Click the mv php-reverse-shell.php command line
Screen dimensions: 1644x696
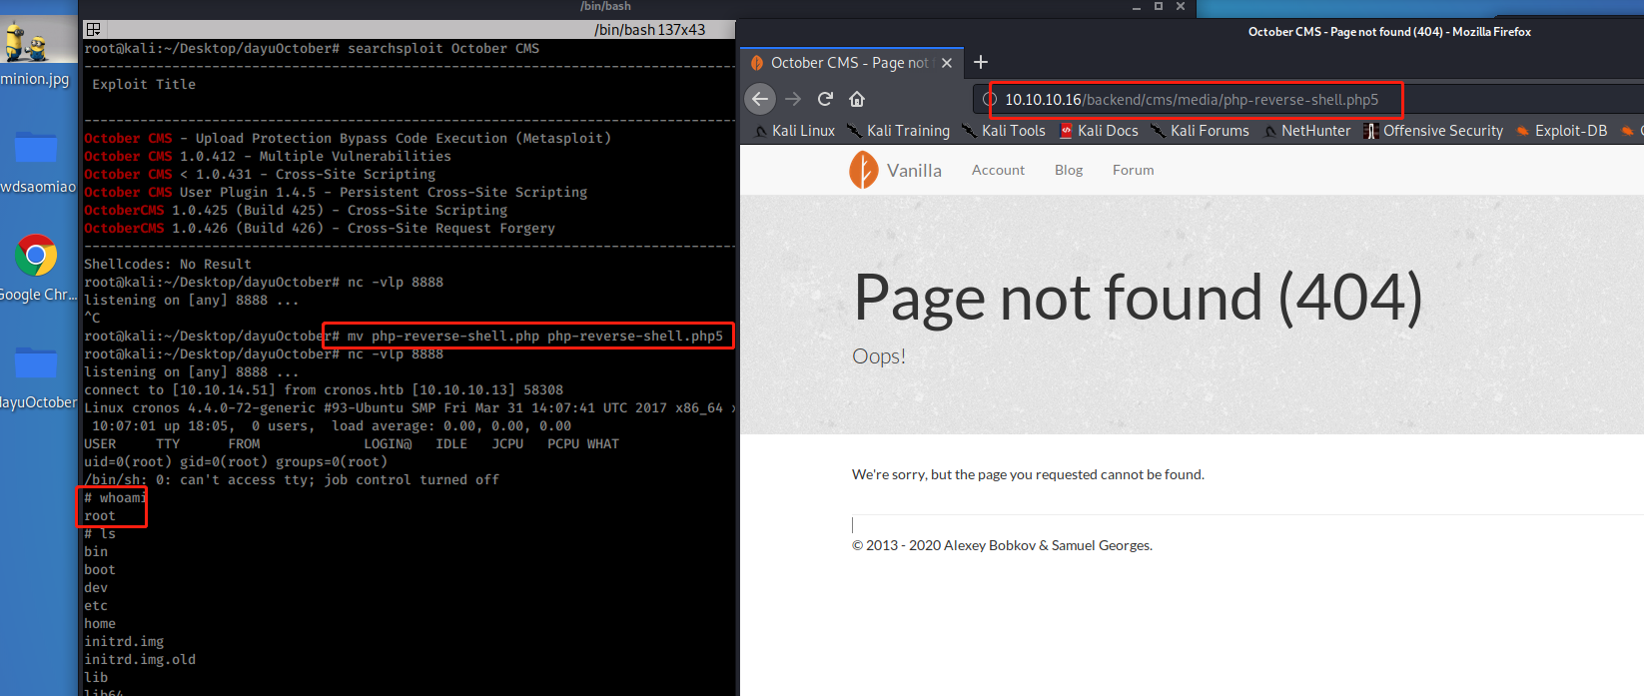[535, 337]
